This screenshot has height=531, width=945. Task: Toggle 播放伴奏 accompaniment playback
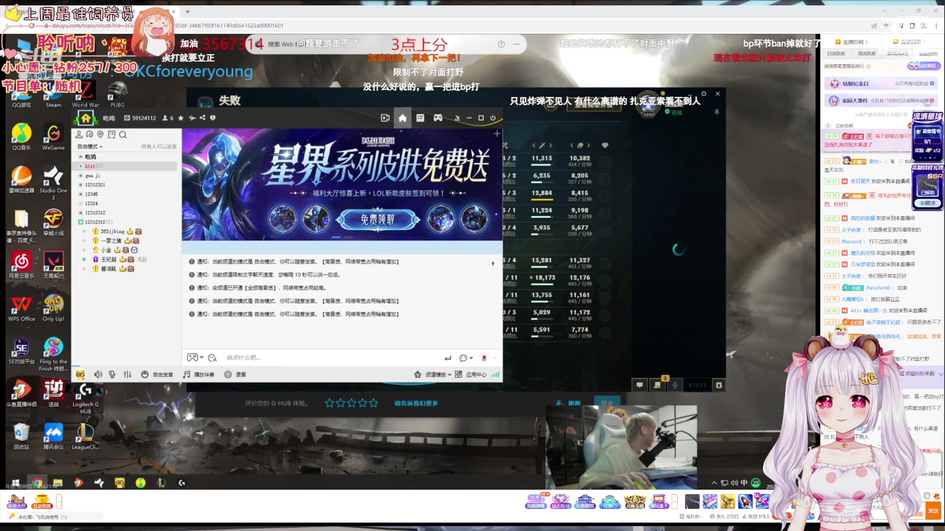(199, 375)
